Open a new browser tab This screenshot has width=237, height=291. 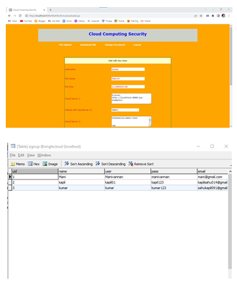[x=50, y=10]
